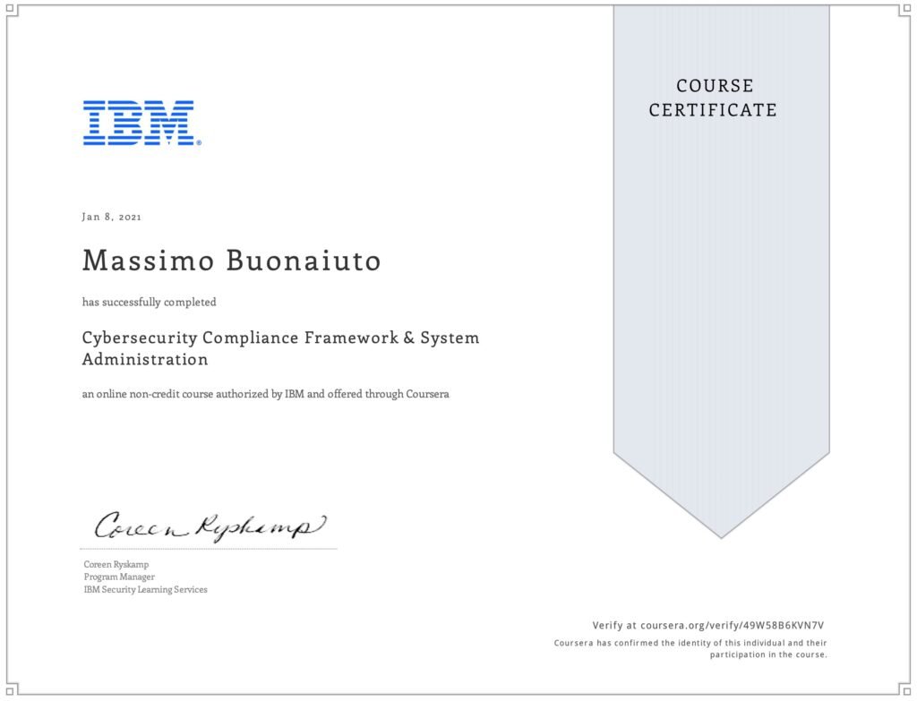Click the blue IBM logo
The height and width of the screenshot is (701, 917).
(x=139, y=123)
